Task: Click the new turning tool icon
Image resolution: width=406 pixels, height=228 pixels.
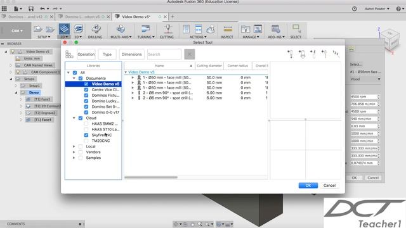Action: point(313,54)
